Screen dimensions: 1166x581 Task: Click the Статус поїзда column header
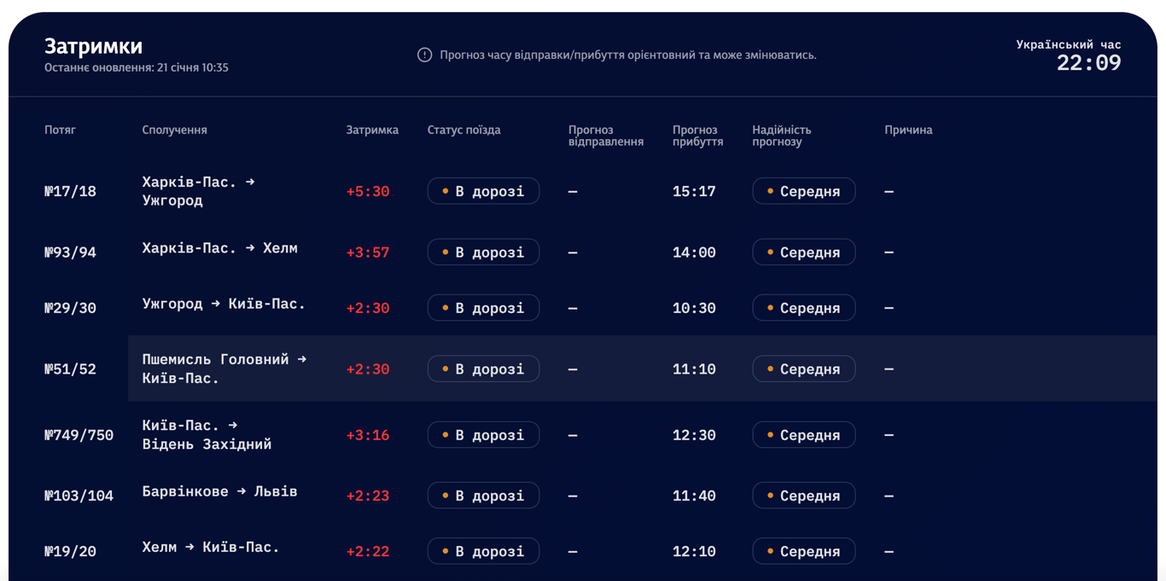click(463, 130)
